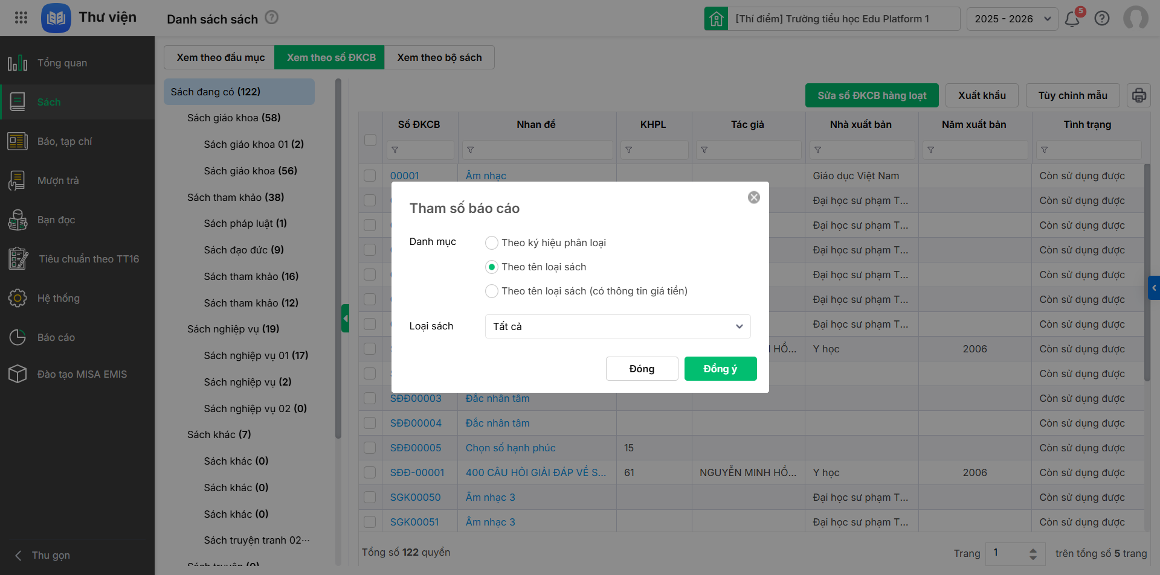Switch to the Xem theo đầu mục tab

[x=221, y=57]
